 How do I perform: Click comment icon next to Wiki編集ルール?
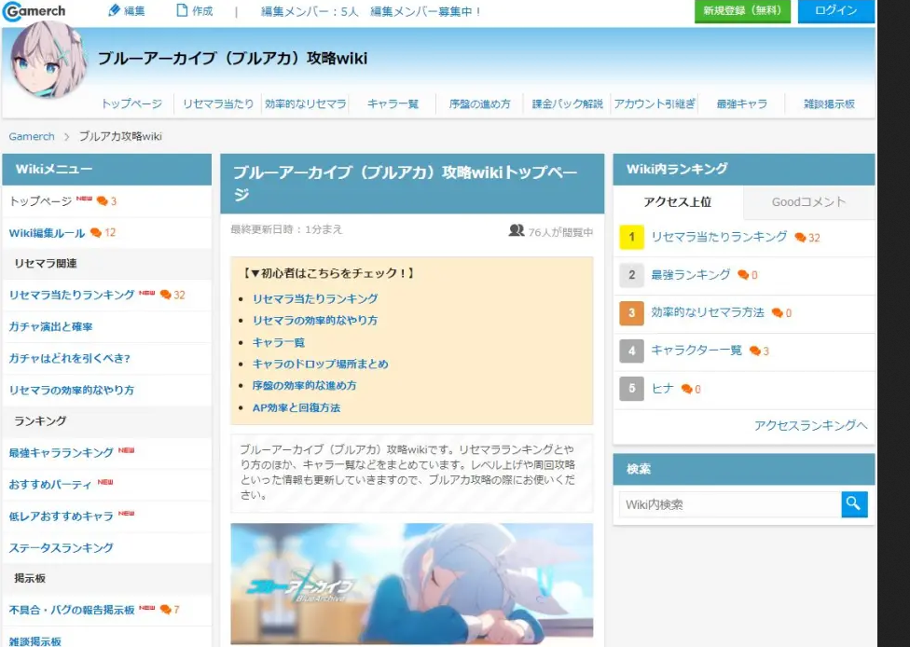[96, 233]
